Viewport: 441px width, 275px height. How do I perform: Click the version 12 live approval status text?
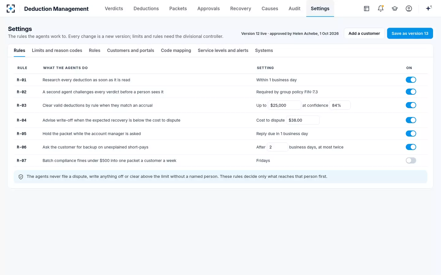(290, 34)
